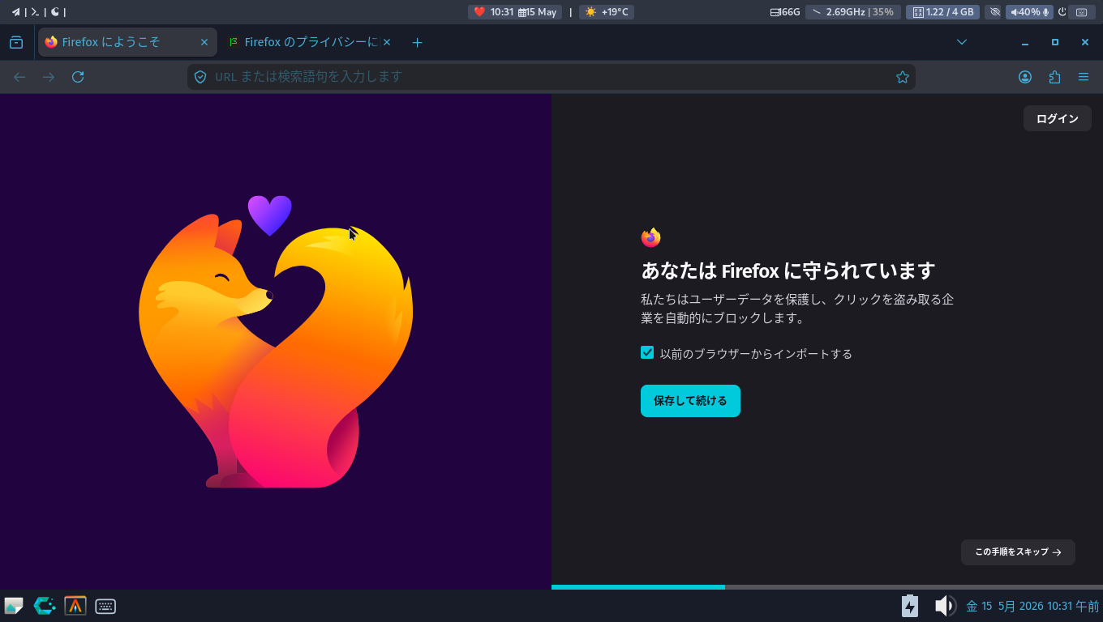Click the 40% volume indicator in top bar
Viewport: 1103px width, 622px height.
coord(1030,12)
